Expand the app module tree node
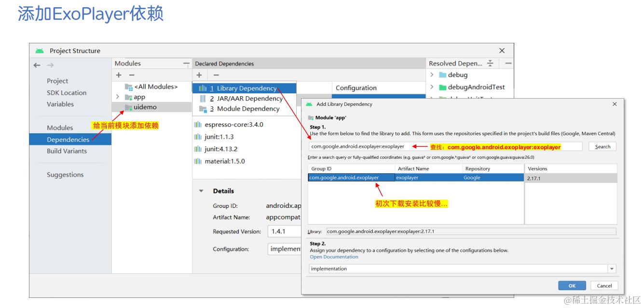 point(118,97)
